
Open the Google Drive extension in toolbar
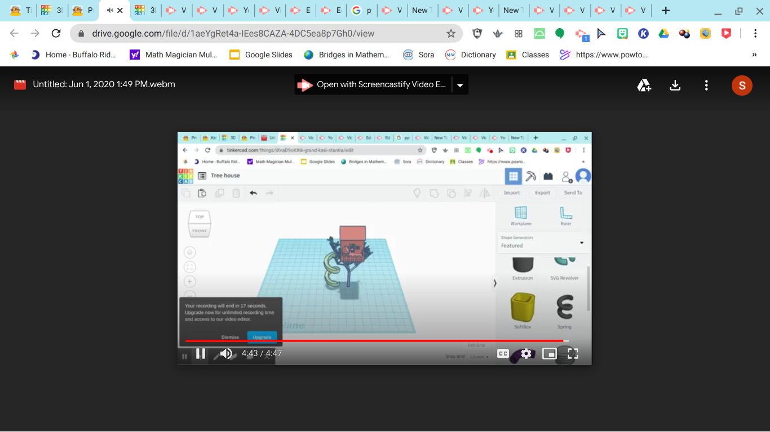pyautogui.click(x=664, y=34)
